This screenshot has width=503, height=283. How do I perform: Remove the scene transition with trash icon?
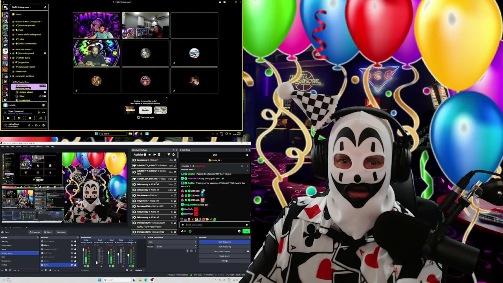pos(191,251)
